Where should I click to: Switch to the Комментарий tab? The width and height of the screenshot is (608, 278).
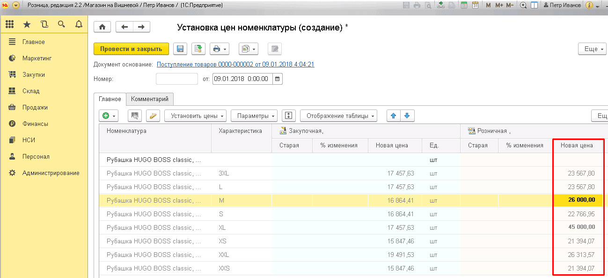click(x=150, y=99)
